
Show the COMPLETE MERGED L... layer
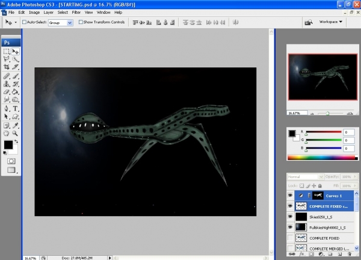291,248
